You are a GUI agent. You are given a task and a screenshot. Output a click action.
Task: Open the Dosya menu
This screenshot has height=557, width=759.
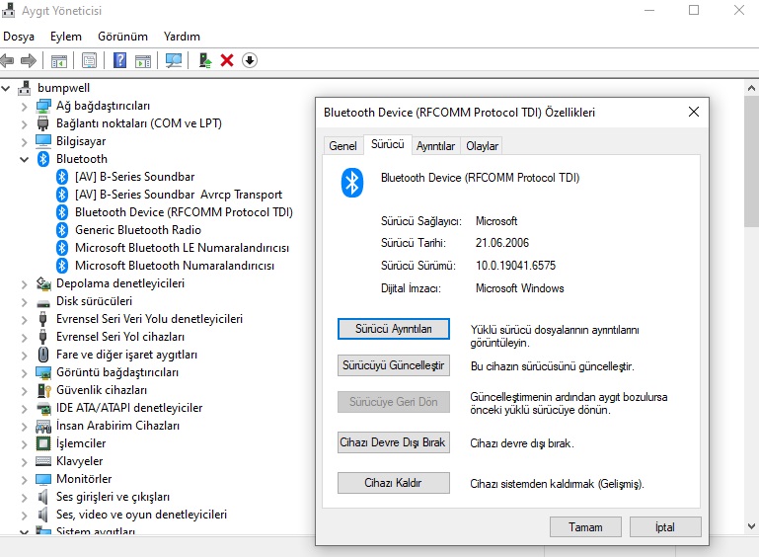[19, 37]
